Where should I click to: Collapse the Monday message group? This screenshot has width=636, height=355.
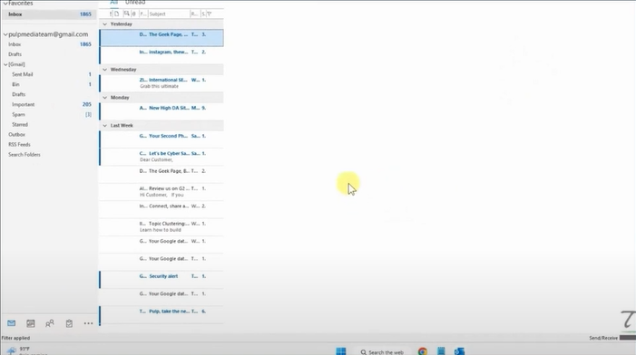pos(105,98)
